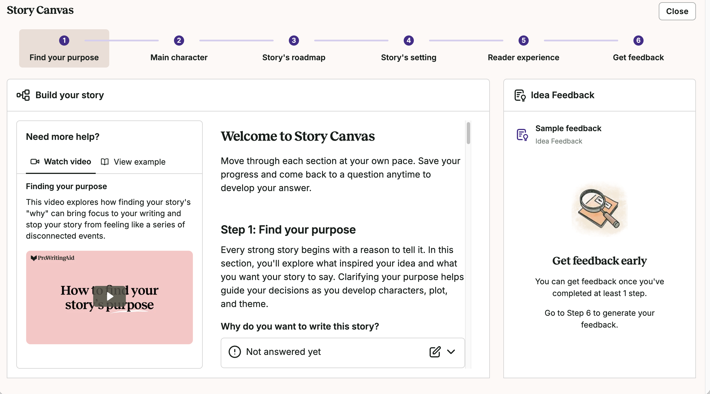This screenshot has width=710, height=394.
Task: Click the Sample feedback document icon
Action: point(522,135)
